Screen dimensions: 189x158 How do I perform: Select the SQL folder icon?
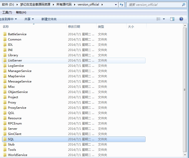5,139
